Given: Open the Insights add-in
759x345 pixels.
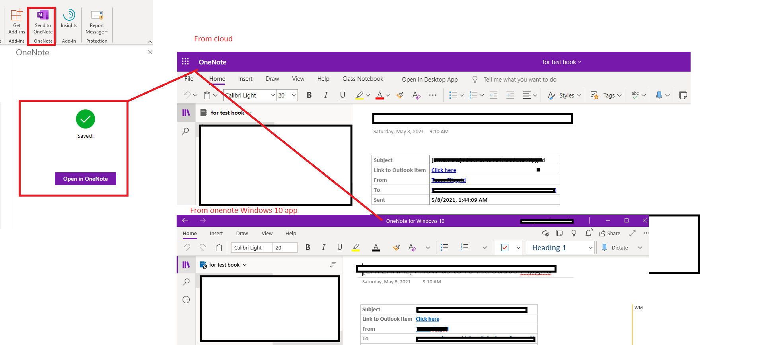Looking at the screenshot, I should [x=69, y=19].
